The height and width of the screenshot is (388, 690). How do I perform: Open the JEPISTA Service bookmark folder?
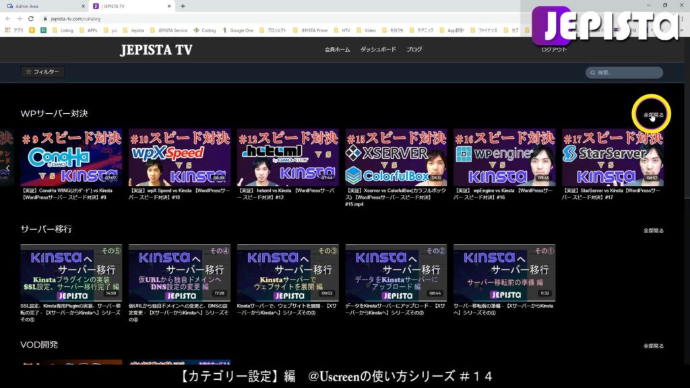click(169, 30)
